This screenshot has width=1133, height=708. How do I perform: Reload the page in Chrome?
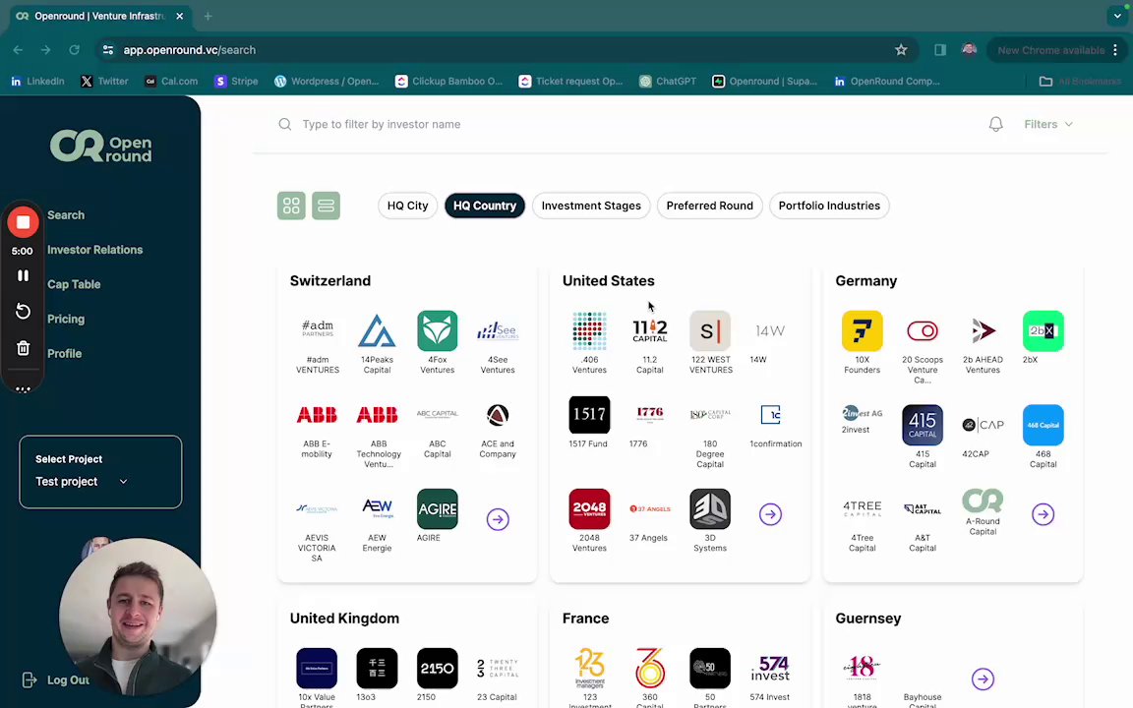point(74,50)
